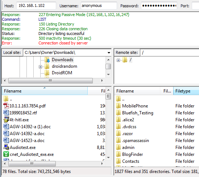
Task: Click the MobilePhone folder icon
Action: pyautogui.click(x=119, y=106)
